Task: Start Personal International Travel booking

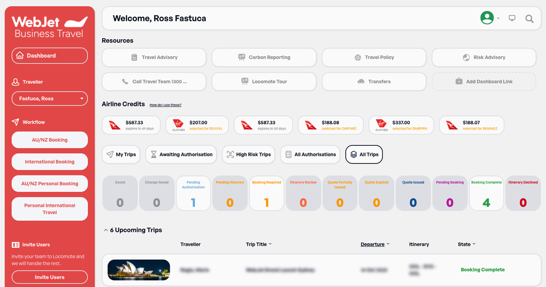Action: (50, 209)
